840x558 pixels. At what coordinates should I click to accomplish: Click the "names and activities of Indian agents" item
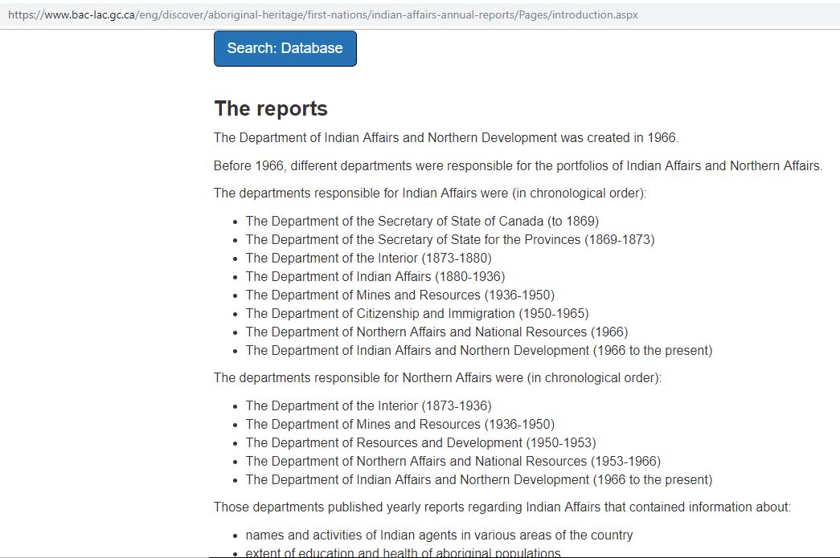439,535
